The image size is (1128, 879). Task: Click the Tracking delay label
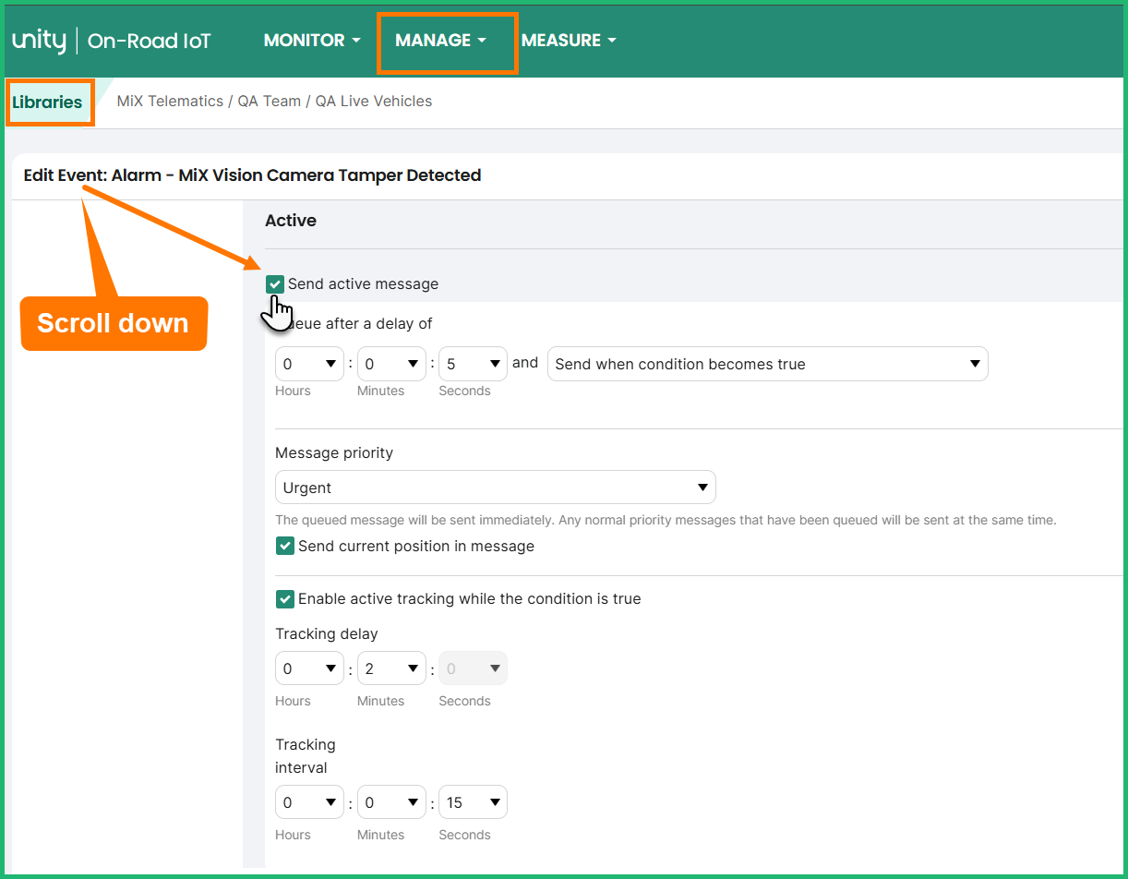pos(327,634)
